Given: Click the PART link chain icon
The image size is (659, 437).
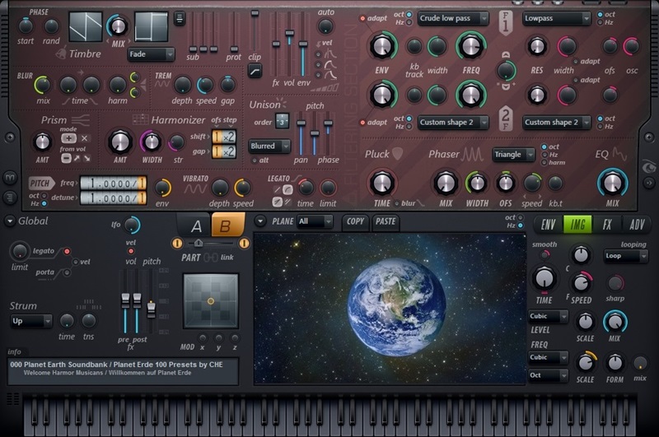Looking at the screenshot, I should pyautogui.click(x=210, y=258).
